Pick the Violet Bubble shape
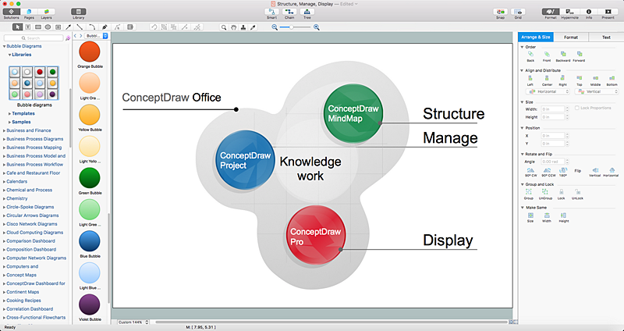 coord(89,304)
